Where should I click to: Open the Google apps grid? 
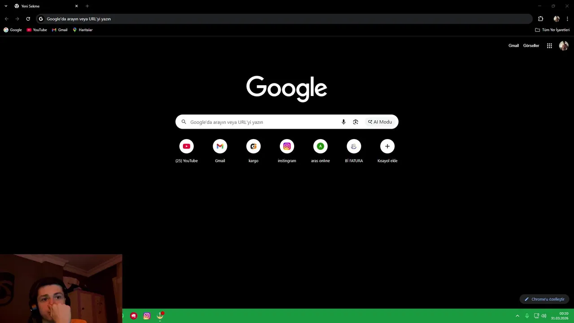coord(549,46)
